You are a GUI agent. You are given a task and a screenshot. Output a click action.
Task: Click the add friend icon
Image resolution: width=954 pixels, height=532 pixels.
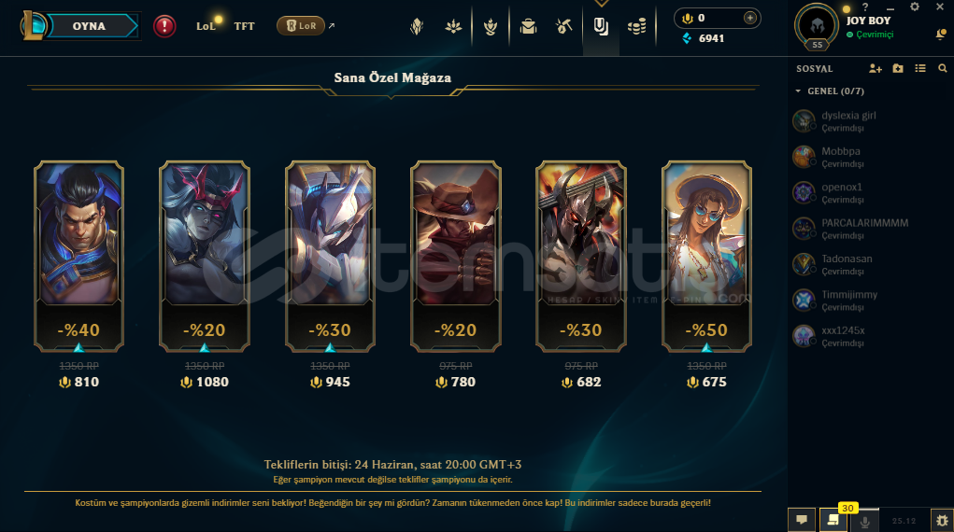tap(875, 69)
